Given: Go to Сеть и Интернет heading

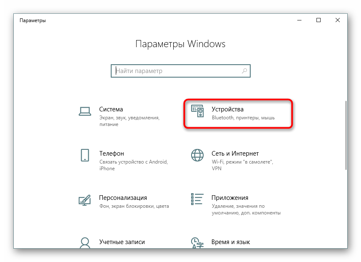Looking at the screenshot, I should pyautogui.click(x=235, y=154).
